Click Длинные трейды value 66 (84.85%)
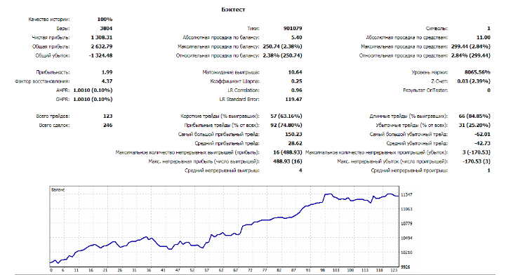Screen dimensions: 518x275 (x=474, y=116)
